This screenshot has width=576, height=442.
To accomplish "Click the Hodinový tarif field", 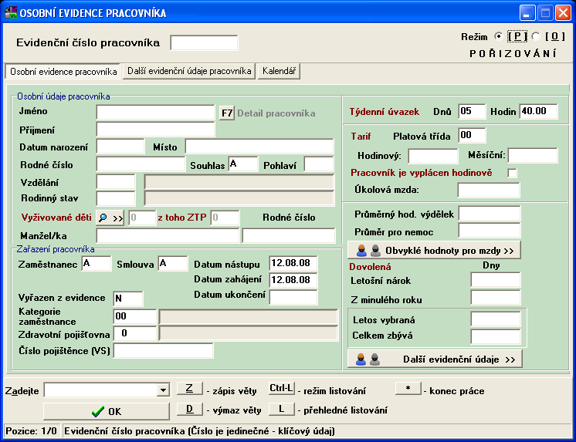I will pyautogui.click(x=433, y=156).
